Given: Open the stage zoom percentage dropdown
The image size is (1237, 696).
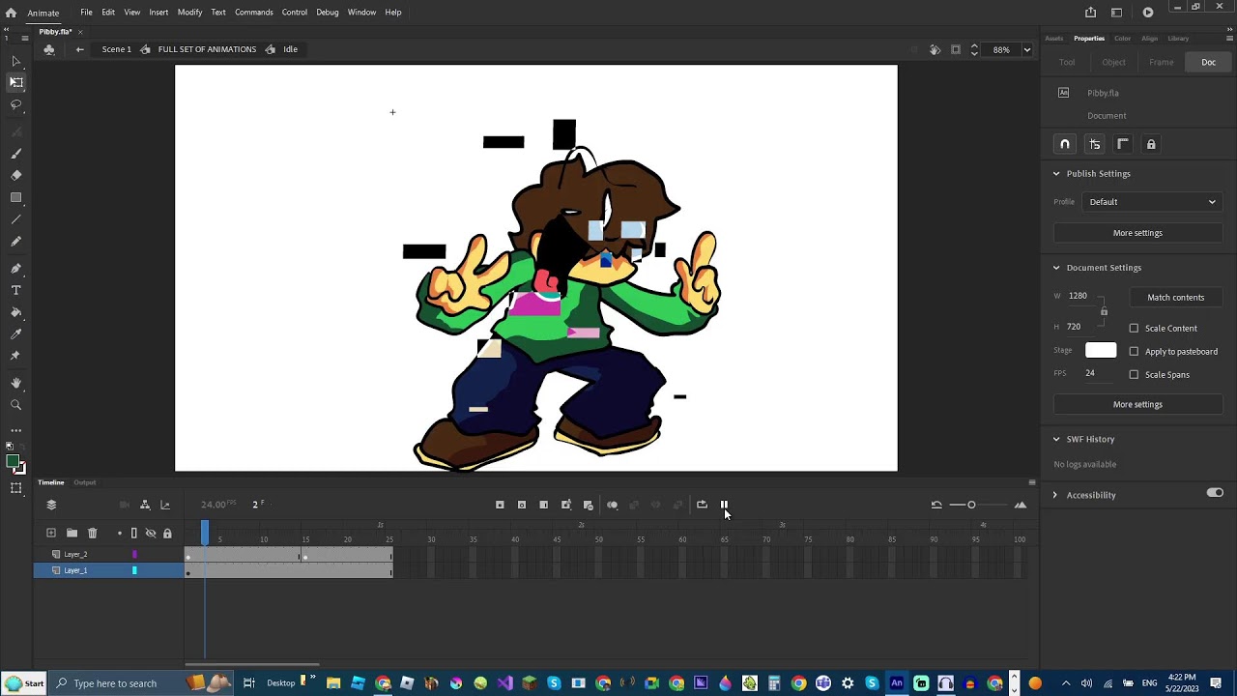Looking at the screenshot, I should pos(1026,50).
